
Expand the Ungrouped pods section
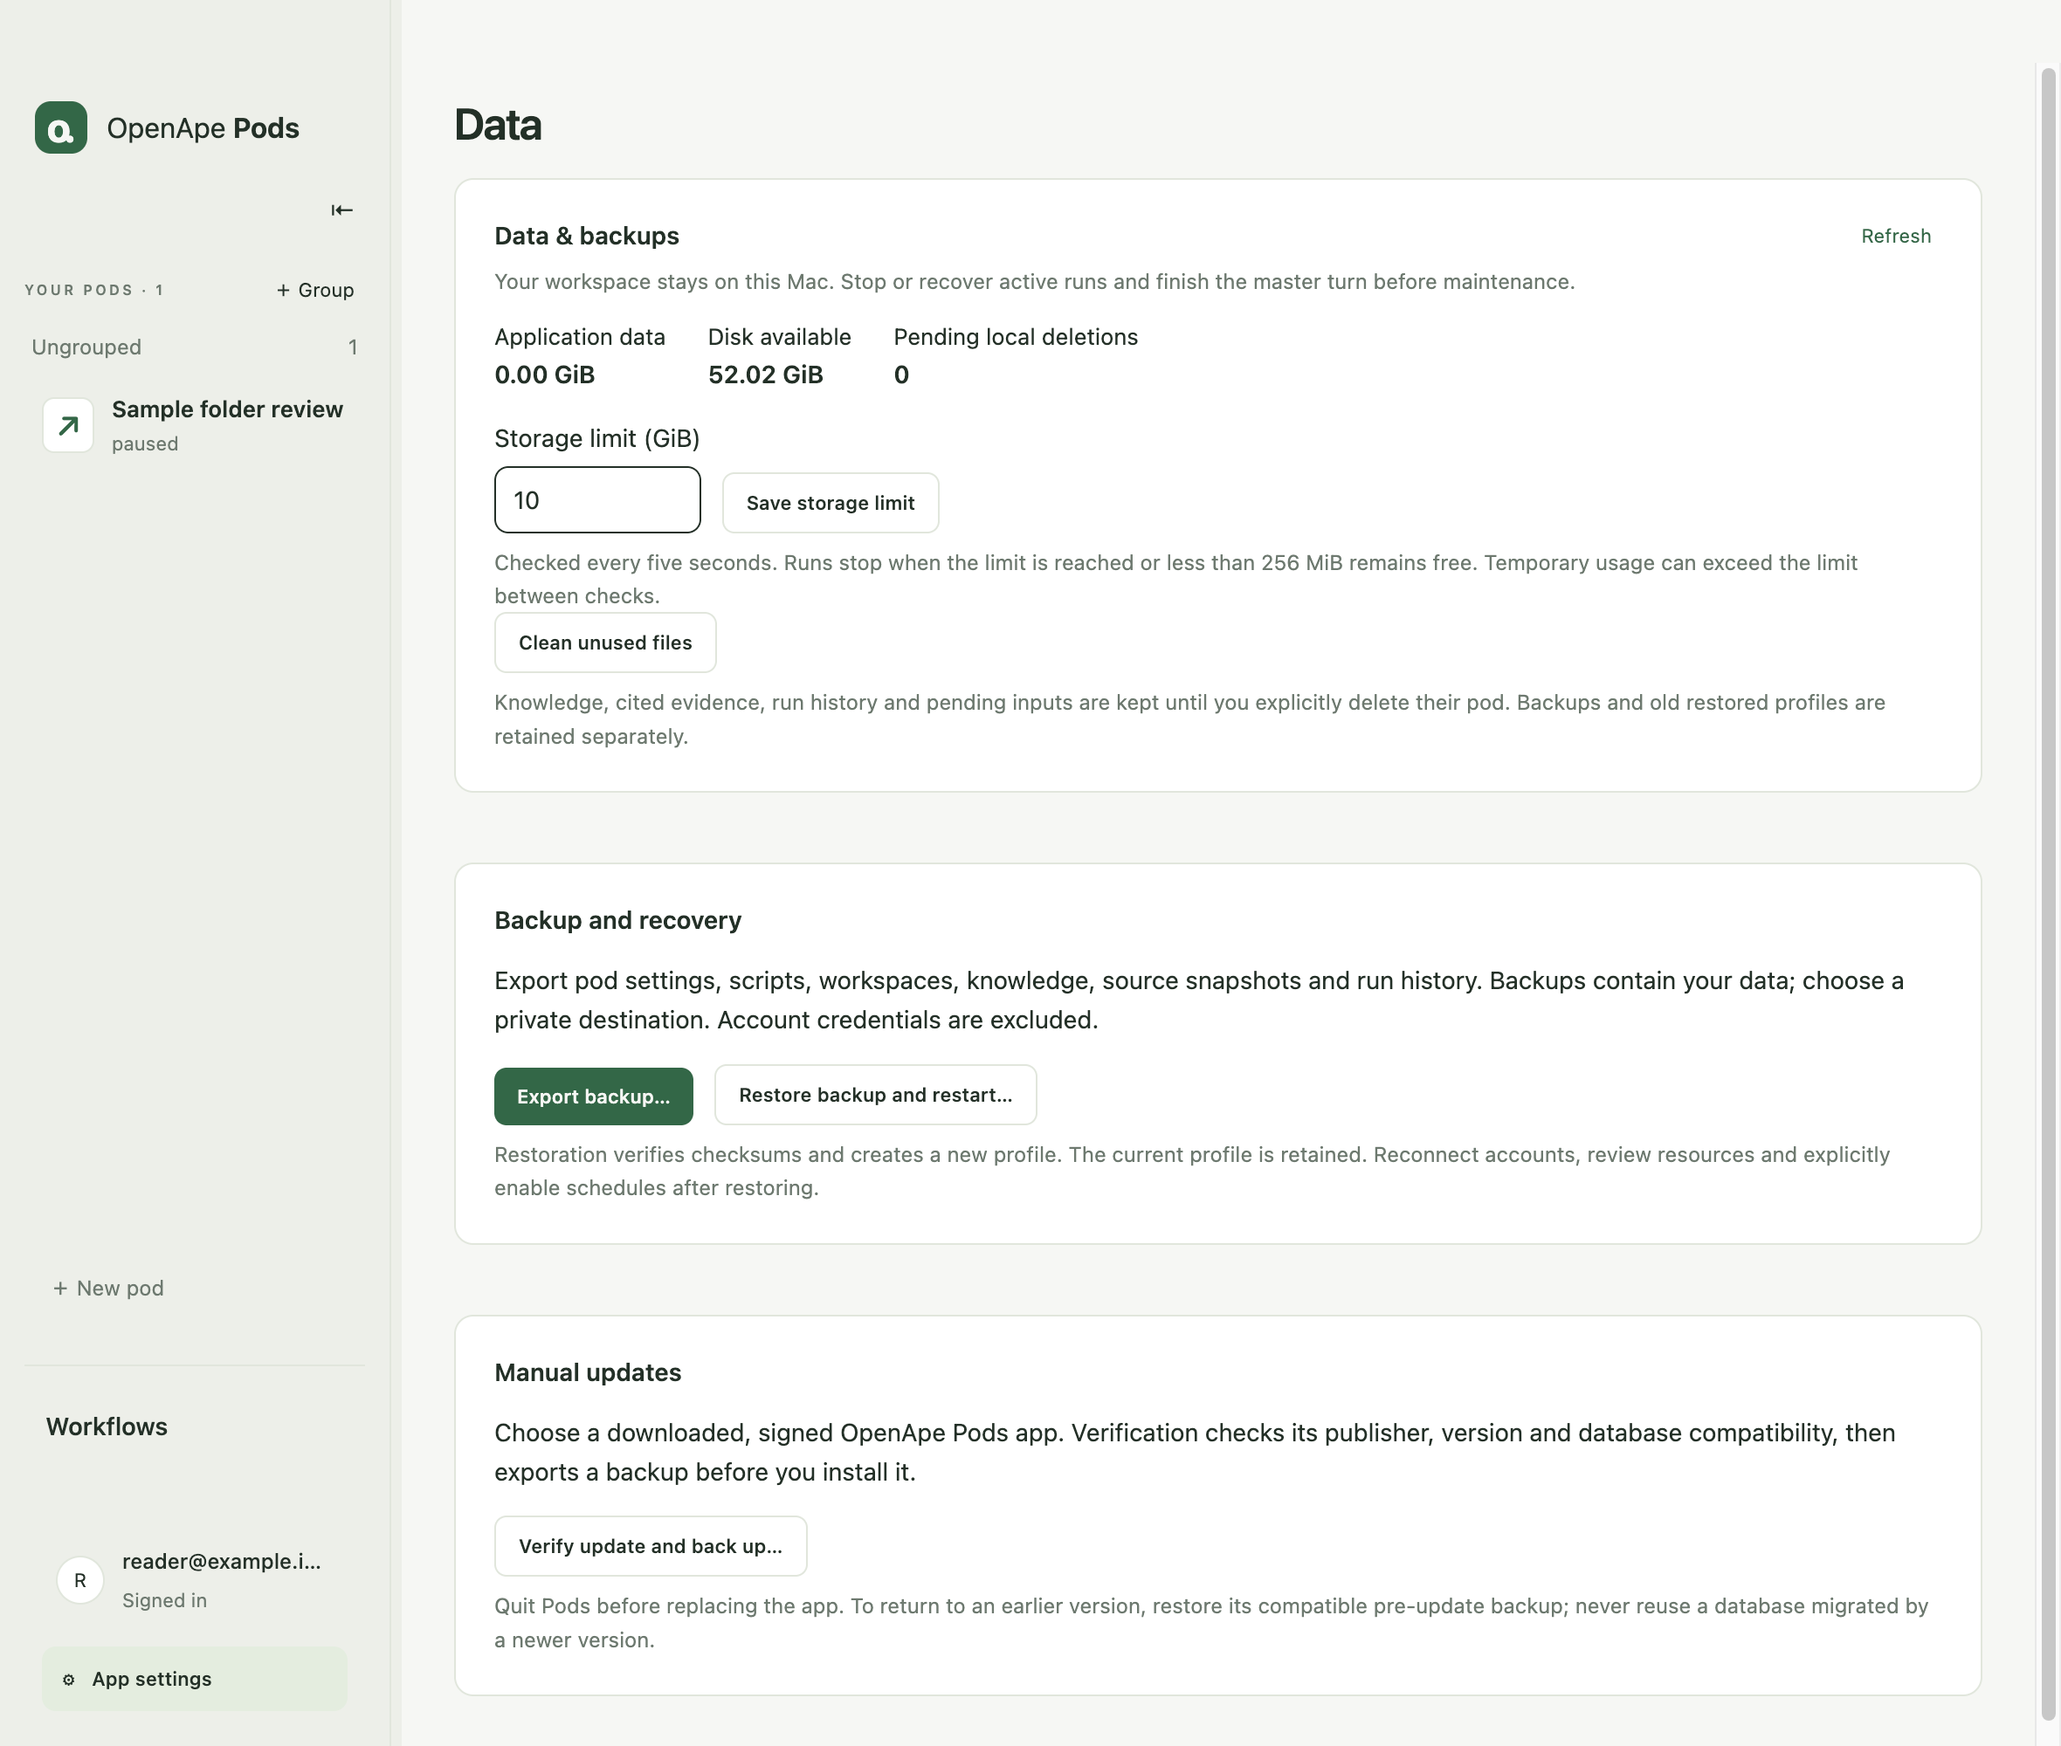coord(194,347)
